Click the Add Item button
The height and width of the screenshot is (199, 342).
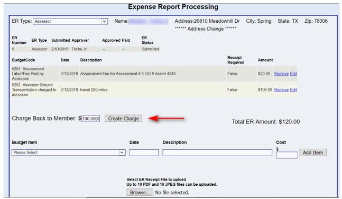tap(313, 152)
